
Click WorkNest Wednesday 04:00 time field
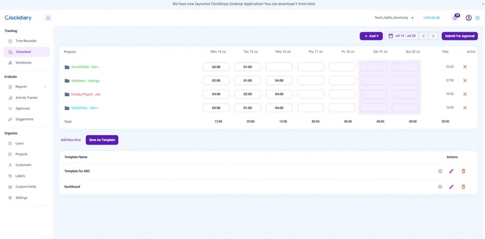(x=279, y=80)
